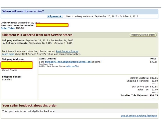Open Texsport The Lodge Square Dome Tent
Screen dimensions: 164x123
click(68, 62)
